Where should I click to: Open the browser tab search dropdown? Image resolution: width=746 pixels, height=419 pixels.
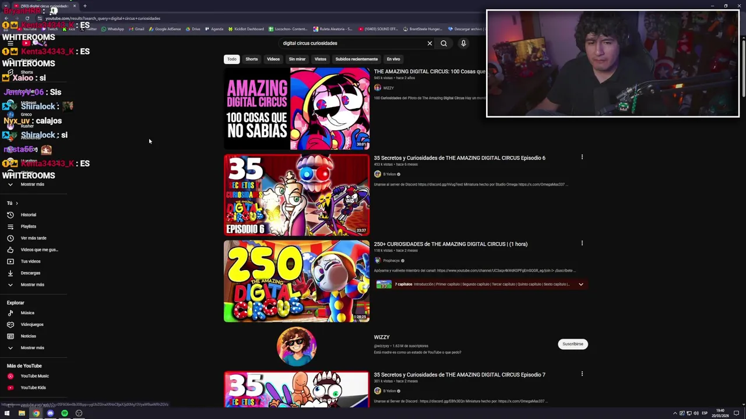[5, 6]
